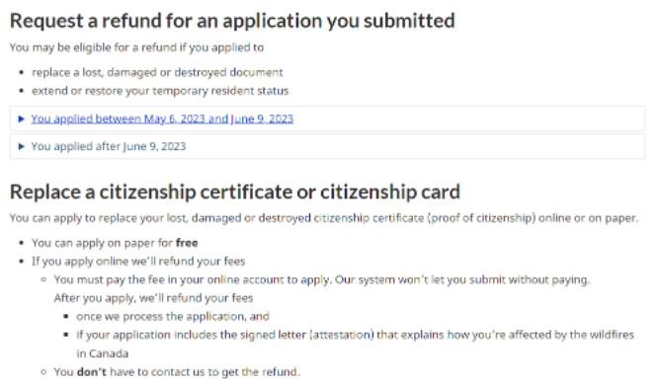The image size is (660, 387).
Task: Click 'replace a lost, damaged or destroyed document' bullet
Action: (157, 72)
